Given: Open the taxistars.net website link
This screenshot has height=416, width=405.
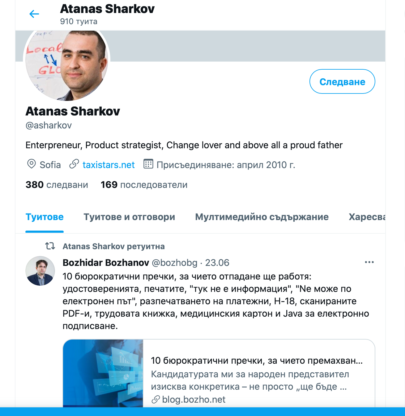Looking at the screenshot, I should click(x=109, y=165).
